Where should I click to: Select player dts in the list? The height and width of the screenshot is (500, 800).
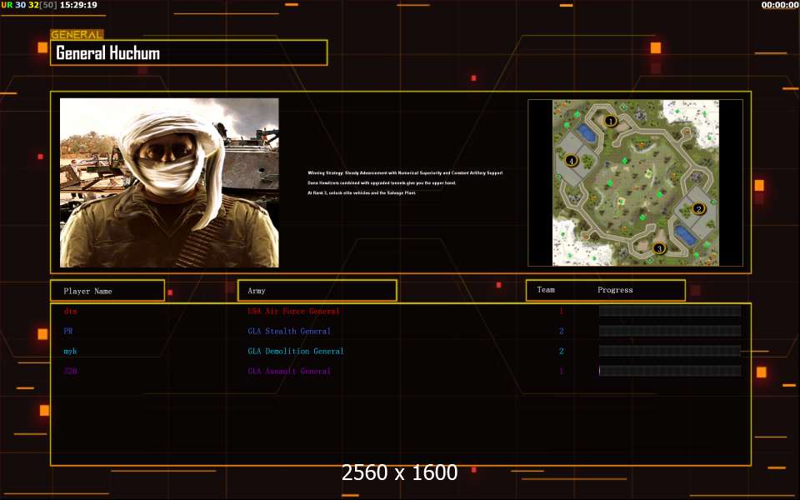tap(70, 311)
